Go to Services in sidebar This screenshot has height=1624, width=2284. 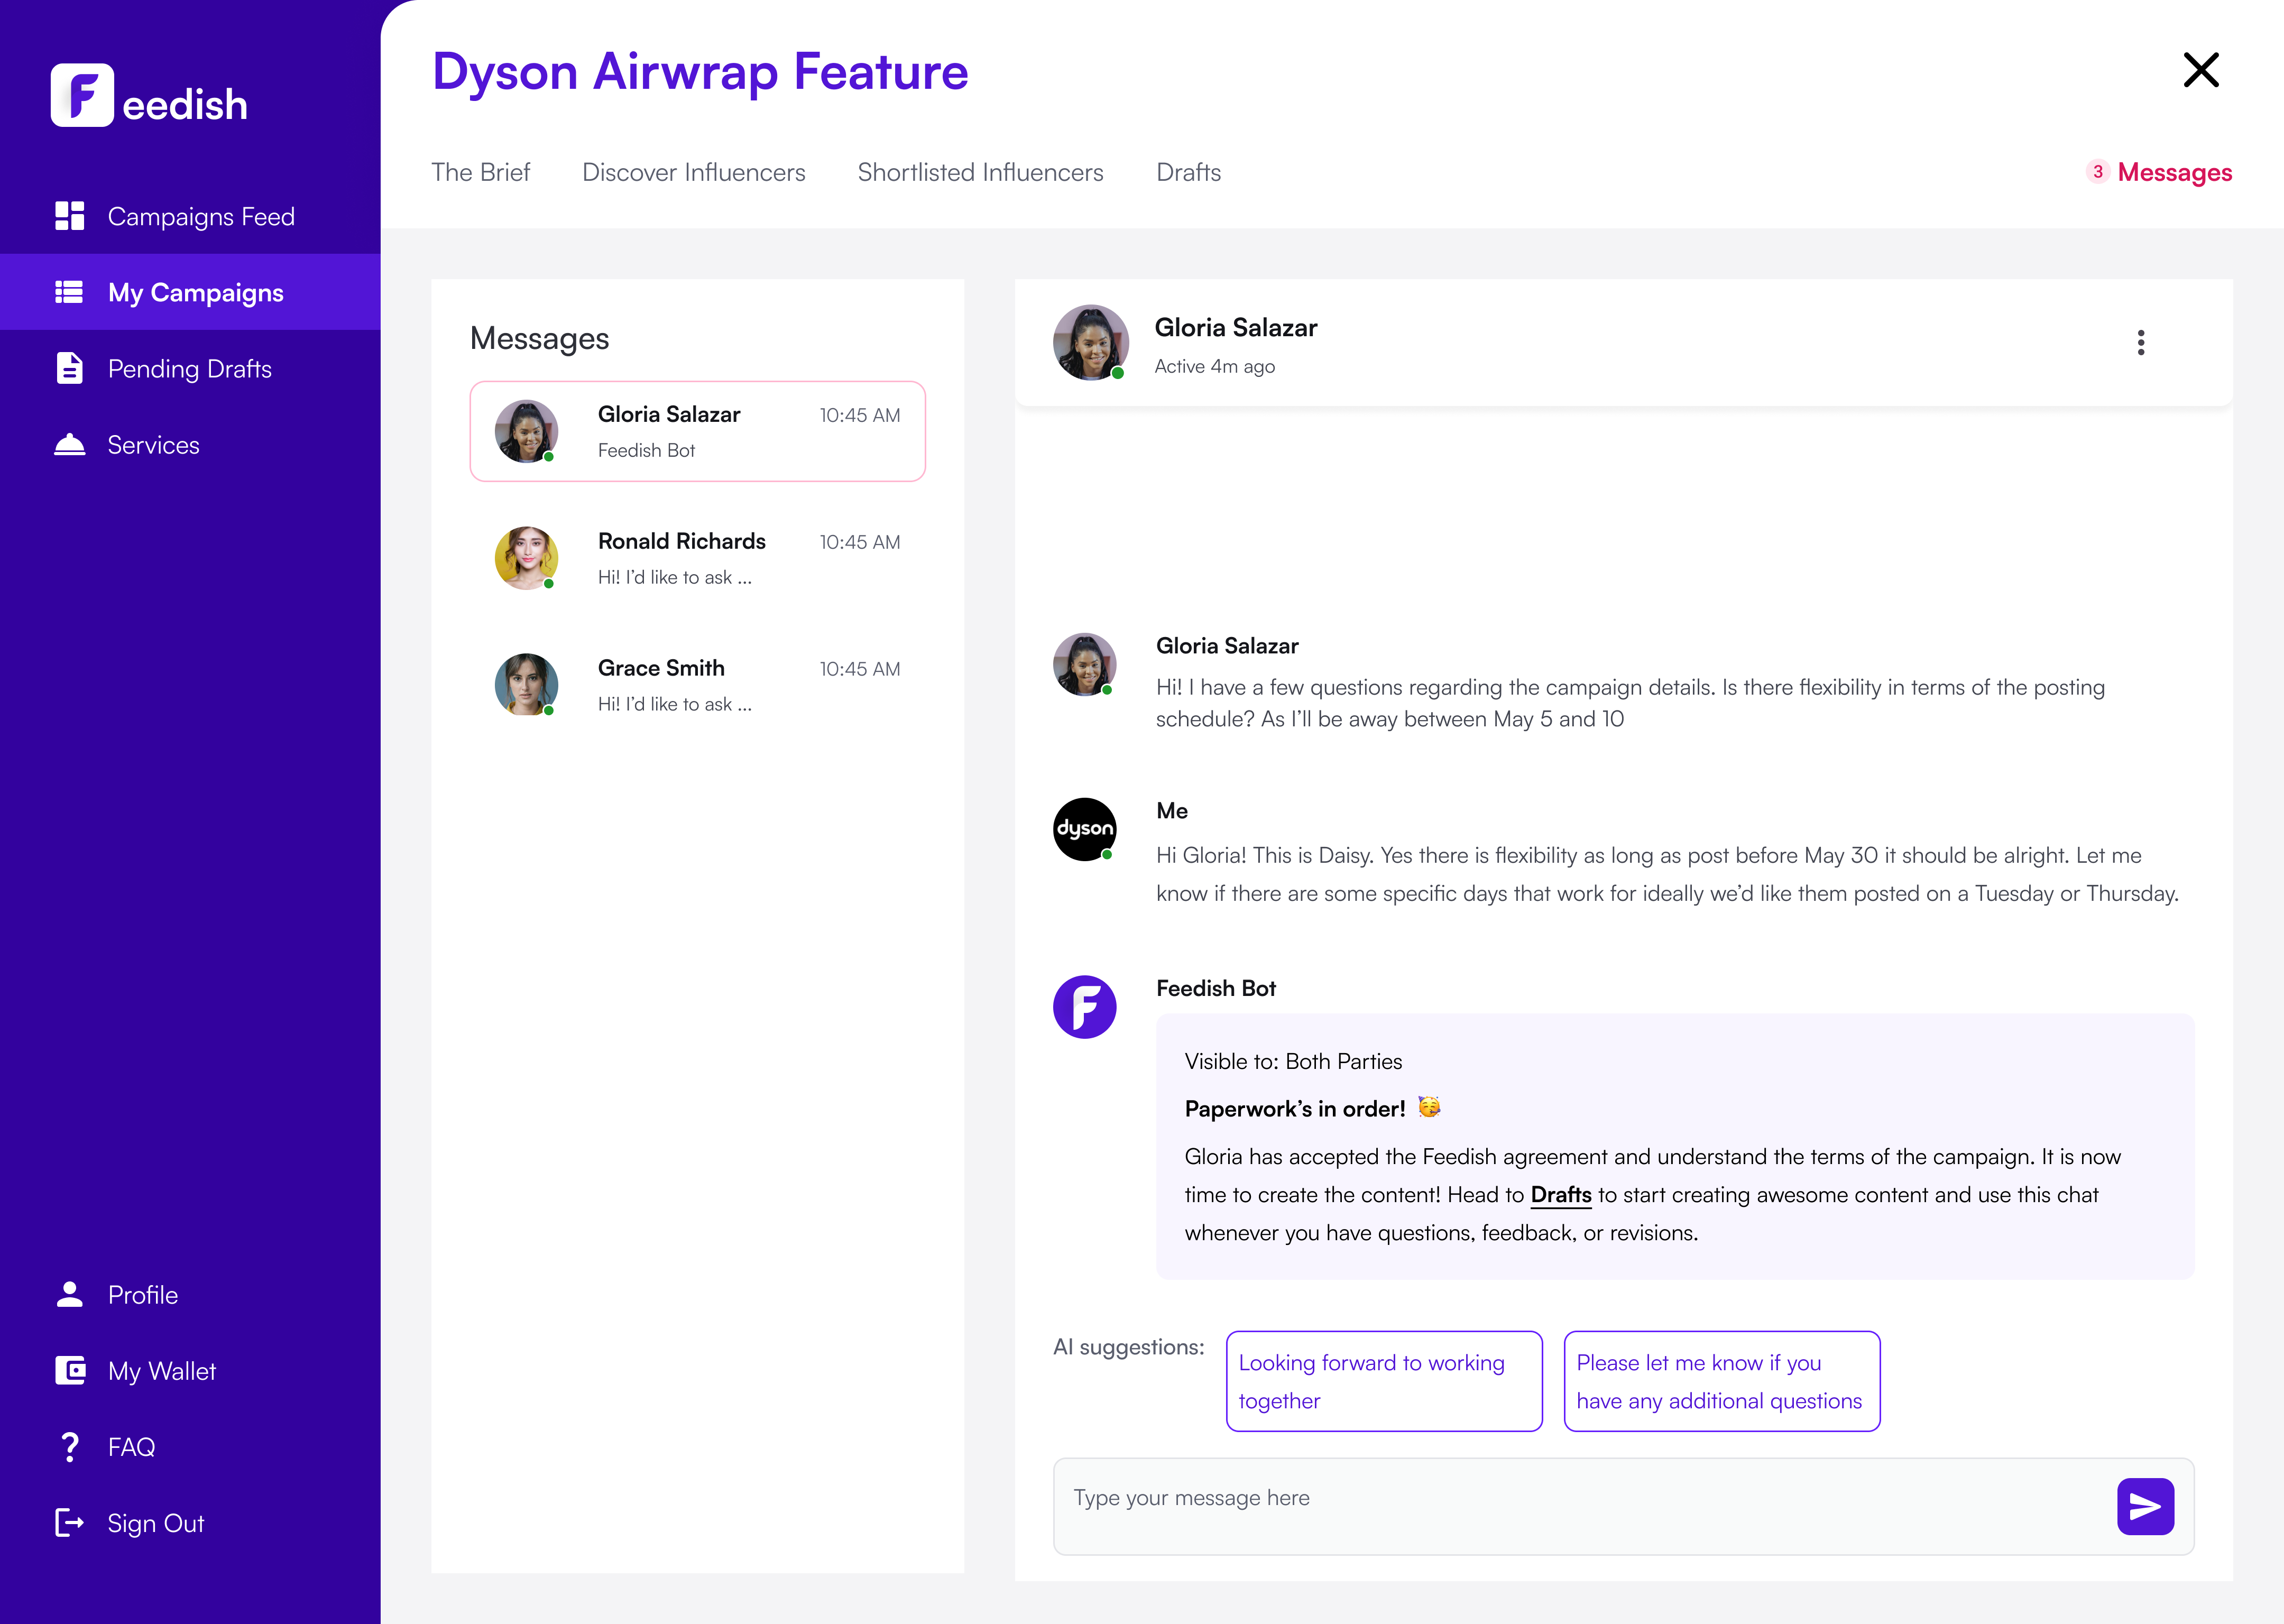coord(190,444)
